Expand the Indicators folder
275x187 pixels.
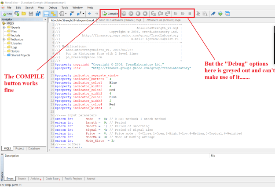[x=4, y=40]
